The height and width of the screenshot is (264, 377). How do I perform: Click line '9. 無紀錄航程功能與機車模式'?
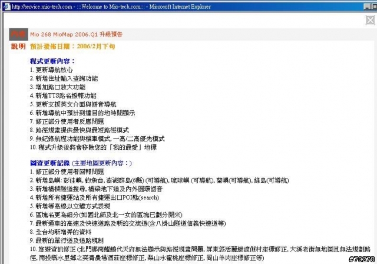tap(97, 138)
